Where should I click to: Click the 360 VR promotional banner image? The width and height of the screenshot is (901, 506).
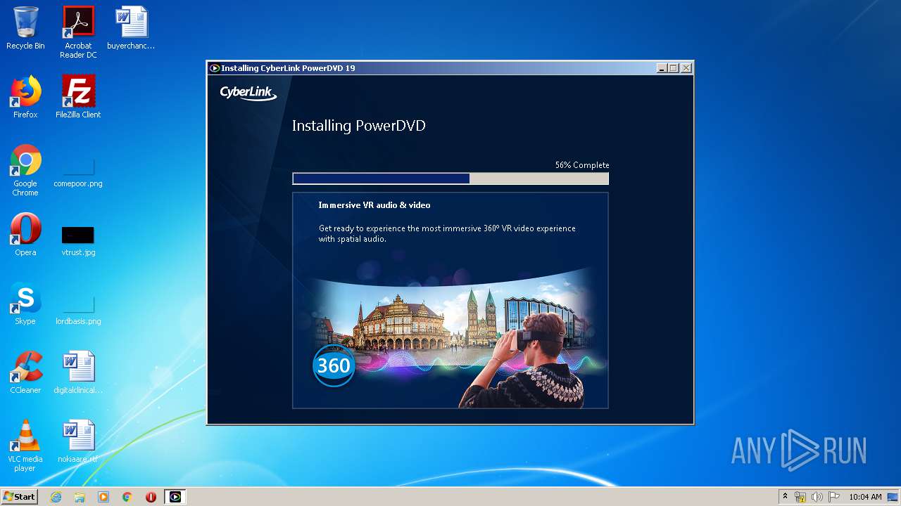pos(450,337)
